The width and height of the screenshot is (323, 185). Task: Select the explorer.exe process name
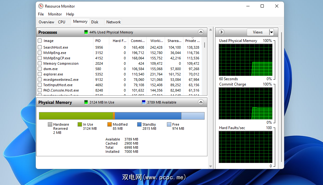(x=53, y=74)
